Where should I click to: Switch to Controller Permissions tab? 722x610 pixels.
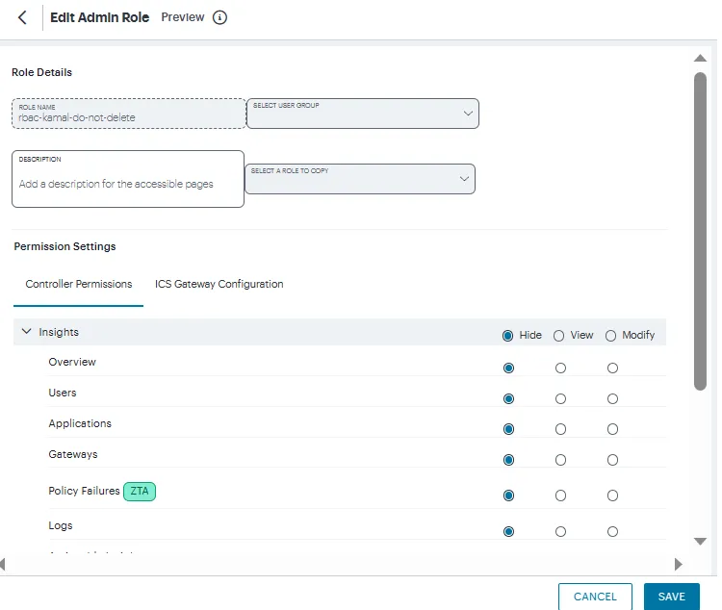[79, 284]
